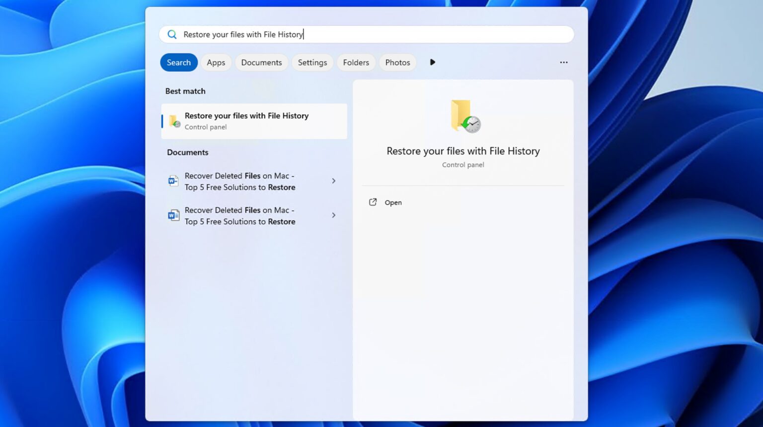
Task: Click the Open external-link icon in preview pane
Action: coord(373,202)
